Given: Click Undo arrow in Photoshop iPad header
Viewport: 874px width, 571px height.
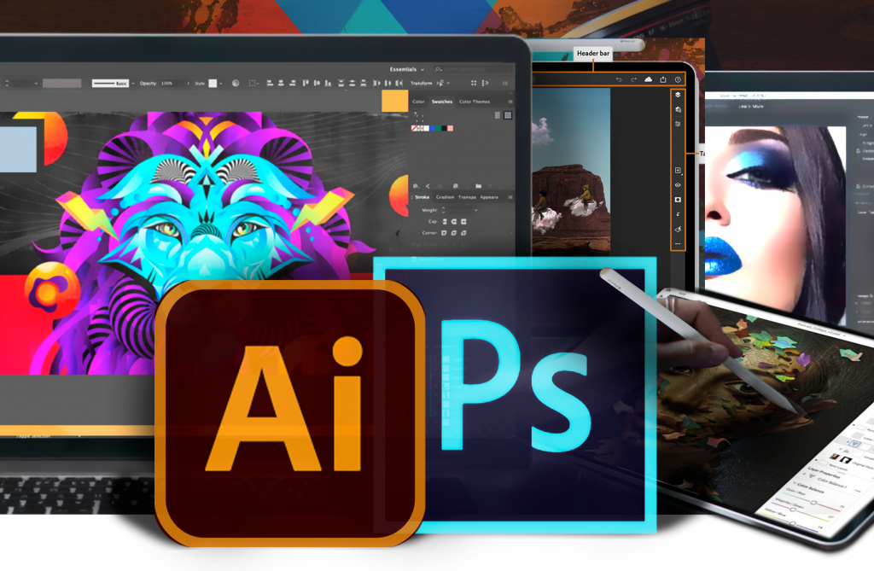Looking at the screenshot, I should pyautogui.click(x=619, y=79).
